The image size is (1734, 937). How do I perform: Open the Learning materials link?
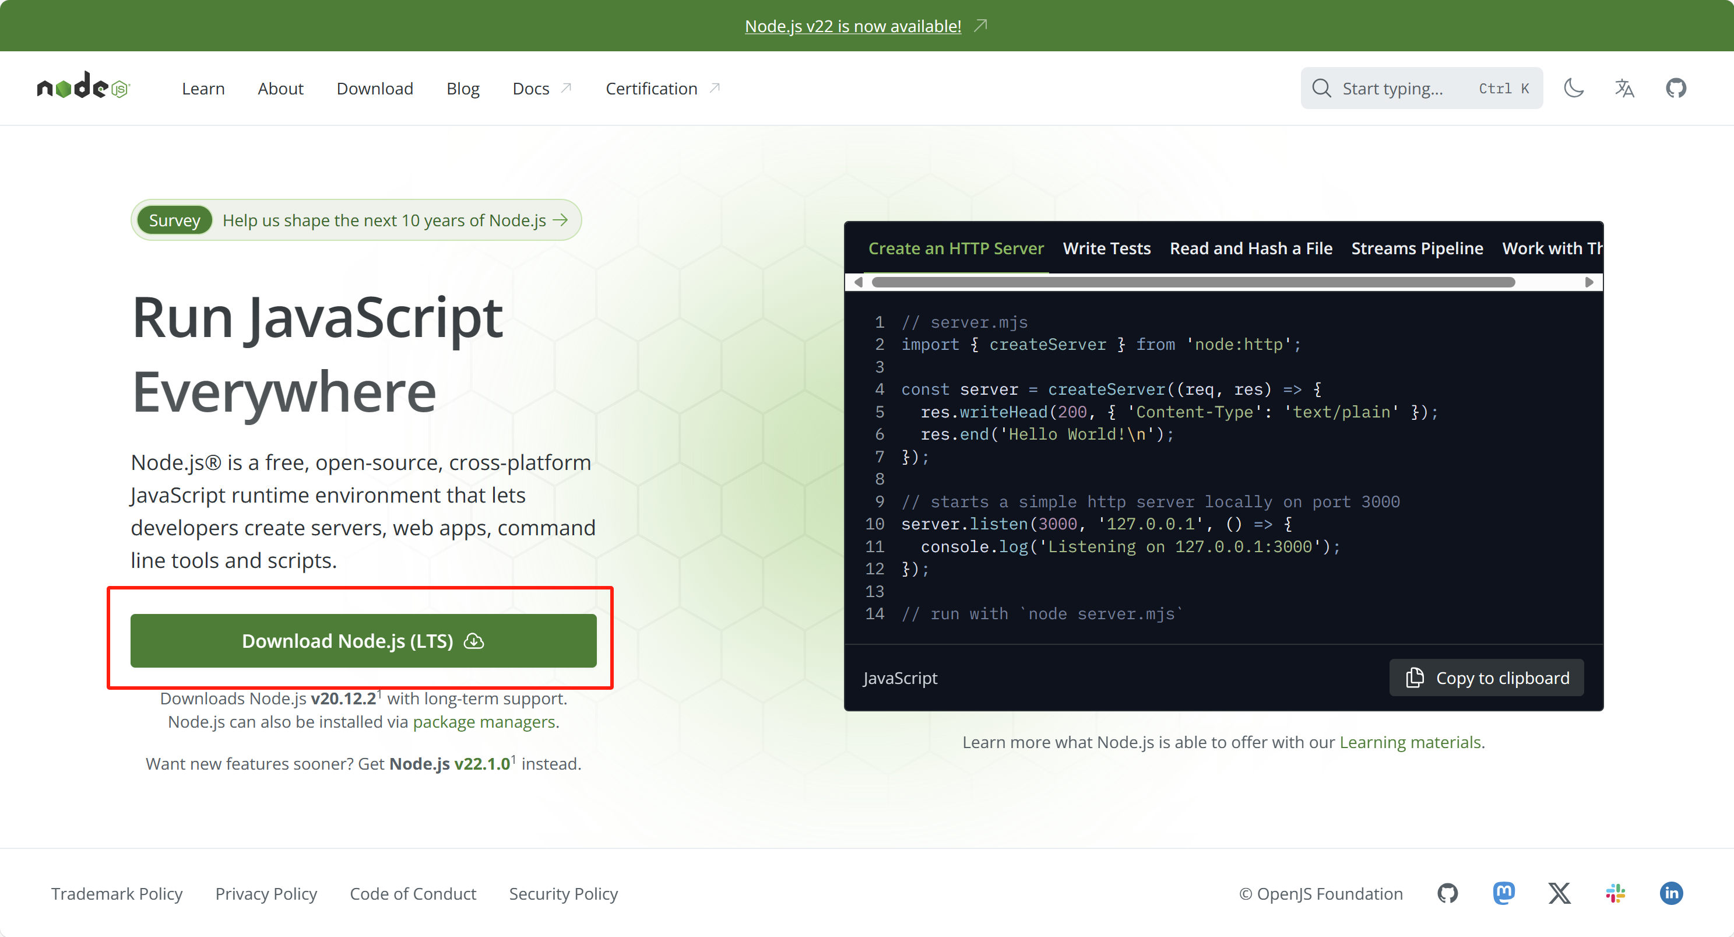[x=1410, y=742]
